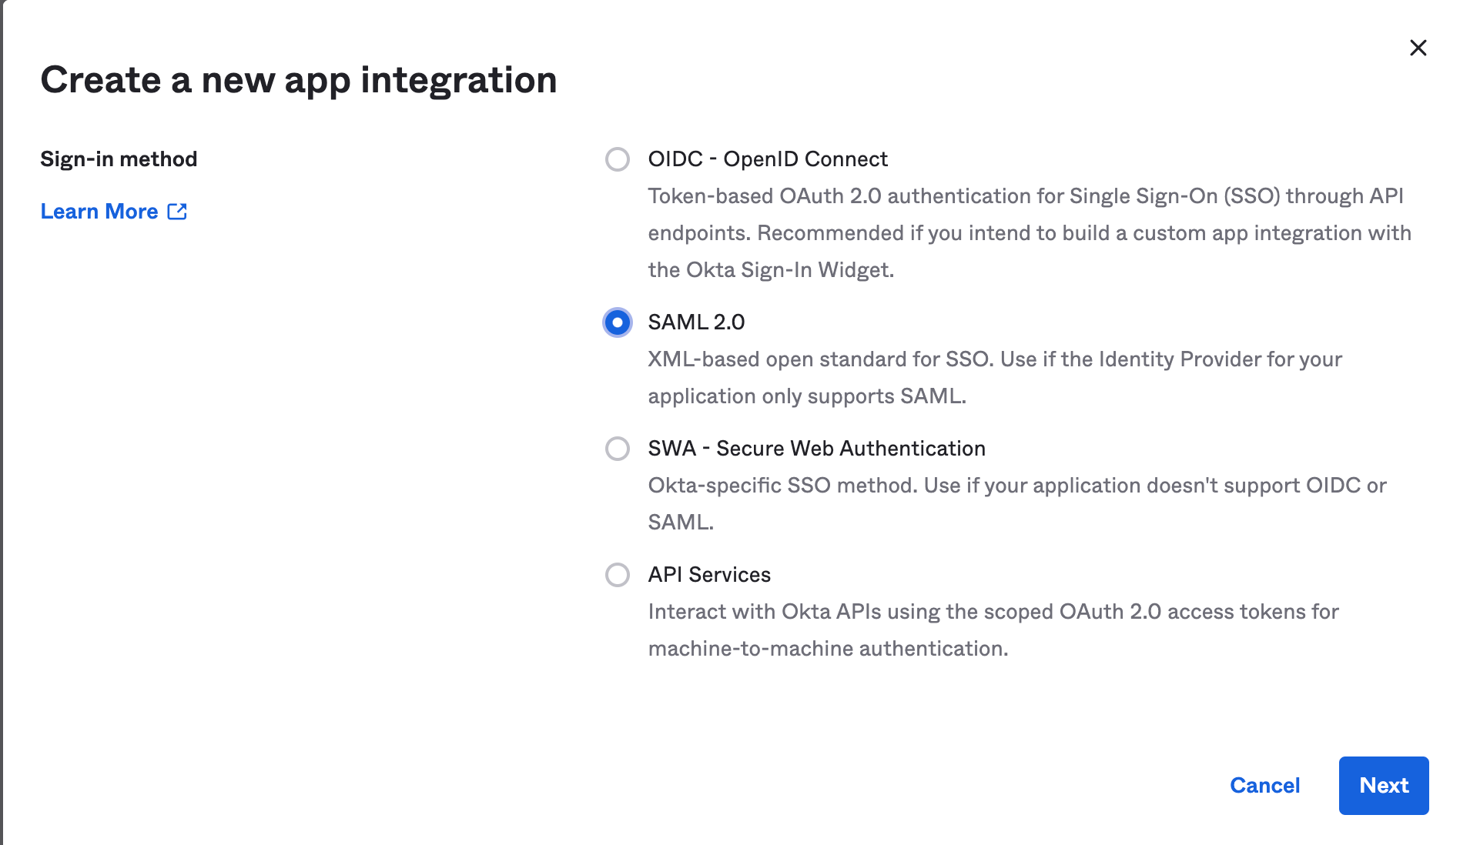1460x845 pixels.
Task: Click the external link icon beside Learn More
Action: (177, 212)
